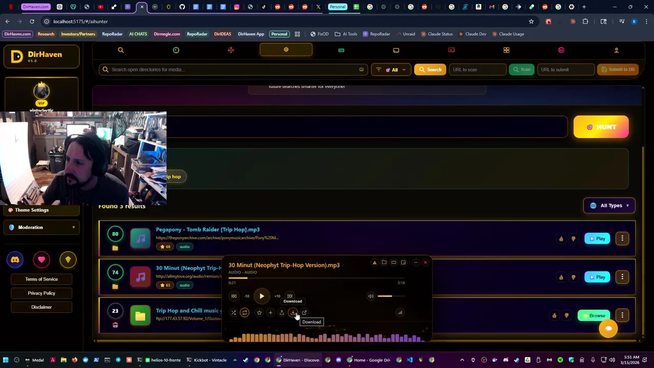Select the highlighted AI hunter tab
Screen dimensions: 654x368
point(286,50)
